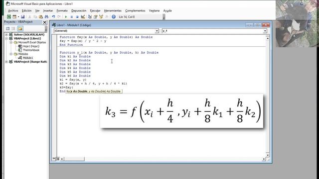
Task: Open the Formato menu
Action: pyautogui.click(x=62, y=11)
